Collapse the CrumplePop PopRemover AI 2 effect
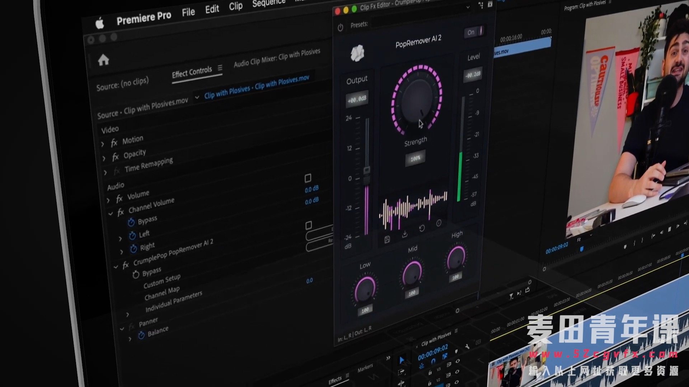Screen dimensions: 689x387 [x=116, y=267]
